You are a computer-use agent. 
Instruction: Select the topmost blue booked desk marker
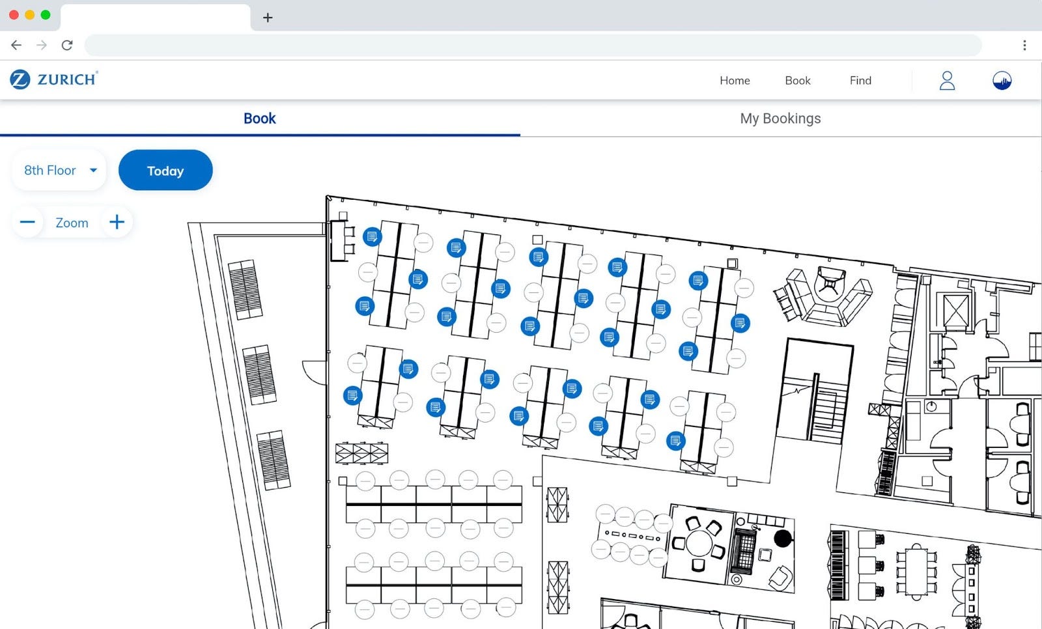tap(372, 236)
